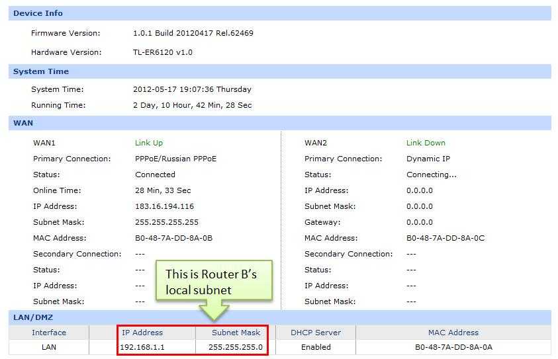The image size is (558, 359).
Task: Select the Subnet Mask column header in LAN table
Action: pyautogui.click(x=236, y=333)
